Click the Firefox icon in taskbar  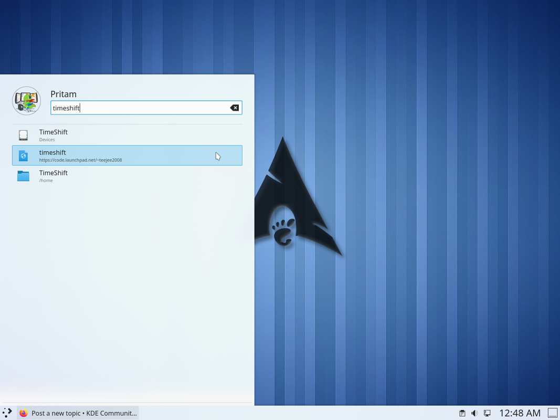pyautogui.click(x=24, y=413)
